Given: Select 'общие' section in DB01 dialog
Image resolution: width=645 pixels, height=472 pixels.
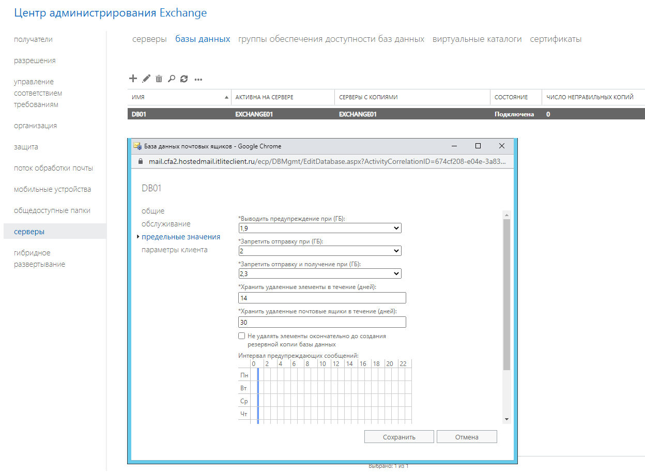Looking at the screenshot, I should 153,211.
